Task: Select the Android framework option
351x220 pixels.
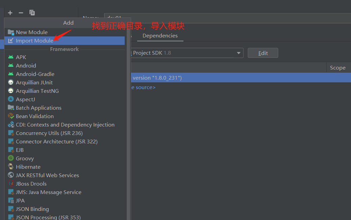Action: 26,65
